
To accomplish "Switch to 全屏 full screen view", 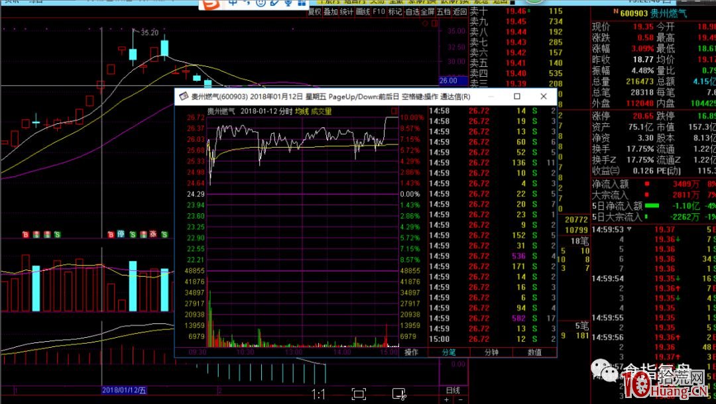I will click(x=428, y=11).
